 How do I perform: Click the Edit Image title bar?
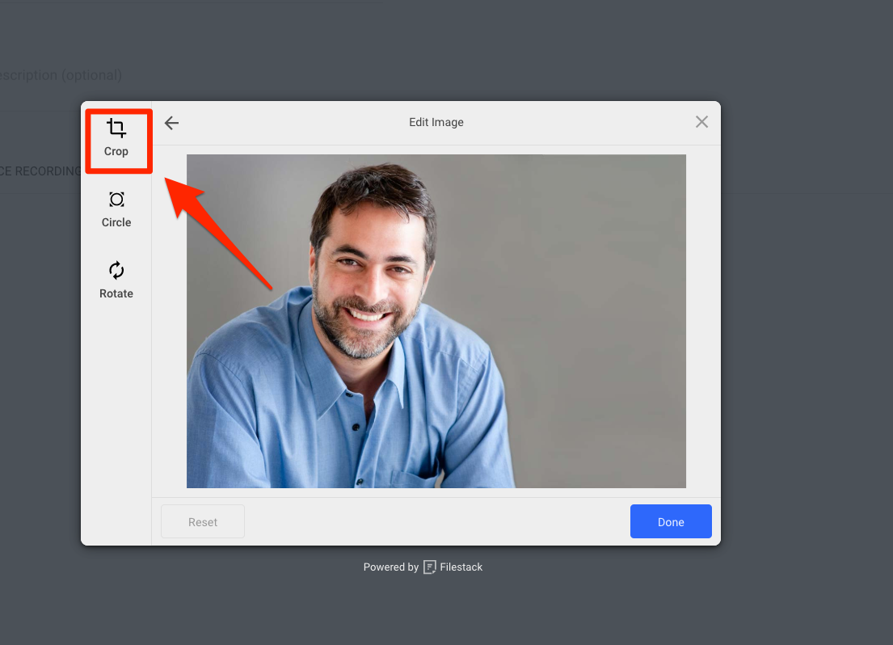point(436,122)
